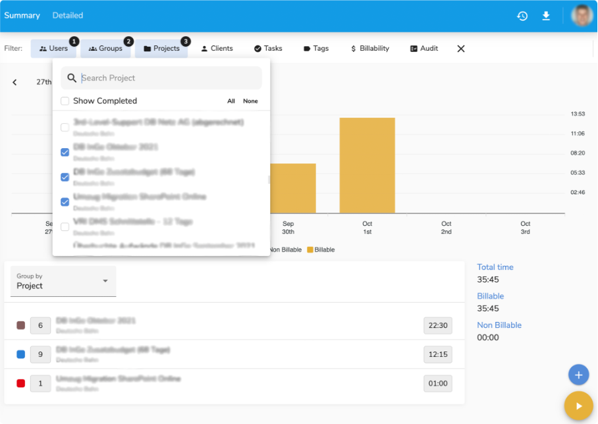Uncheck the second project checkbox in list
The image size is (598, 424).
pyautogui.click(x=65, y=152)
